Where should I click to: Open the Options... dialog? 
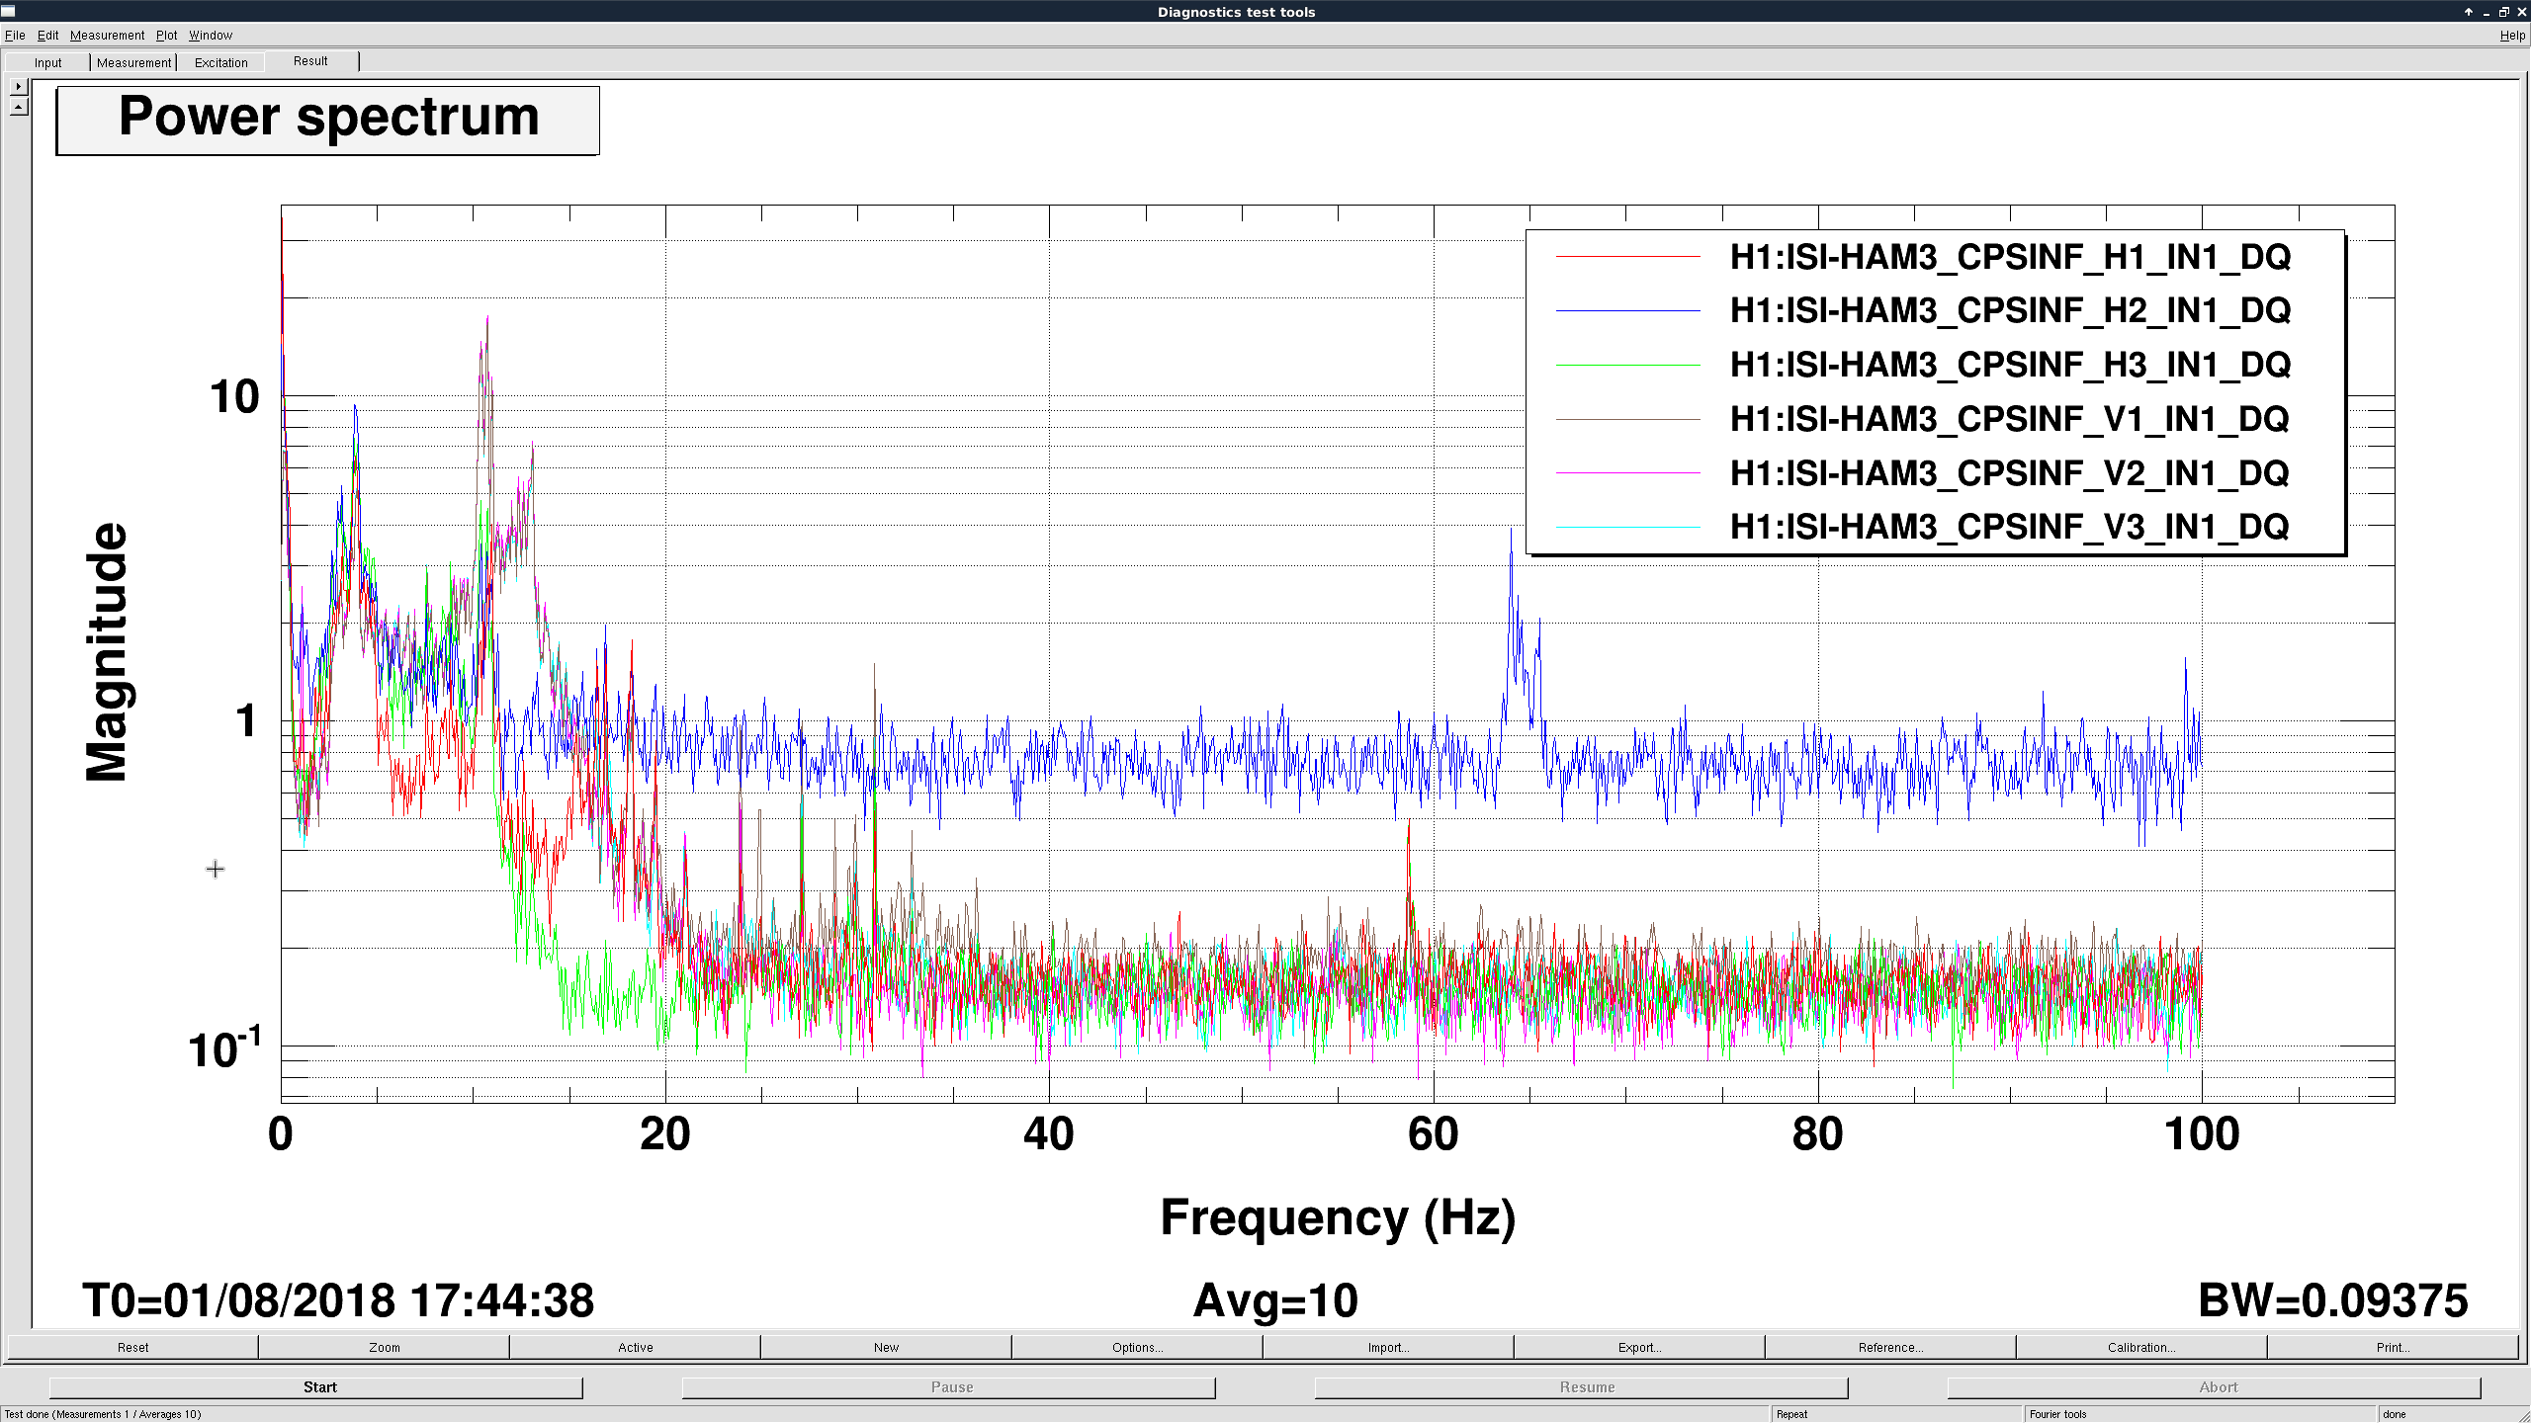[1137, 1347]
